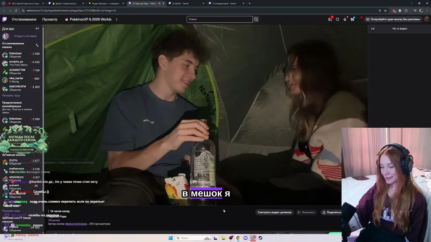Screen dimensions: 431x242
Task: Open the Bits diamond icon
Action: coord(345,19)
